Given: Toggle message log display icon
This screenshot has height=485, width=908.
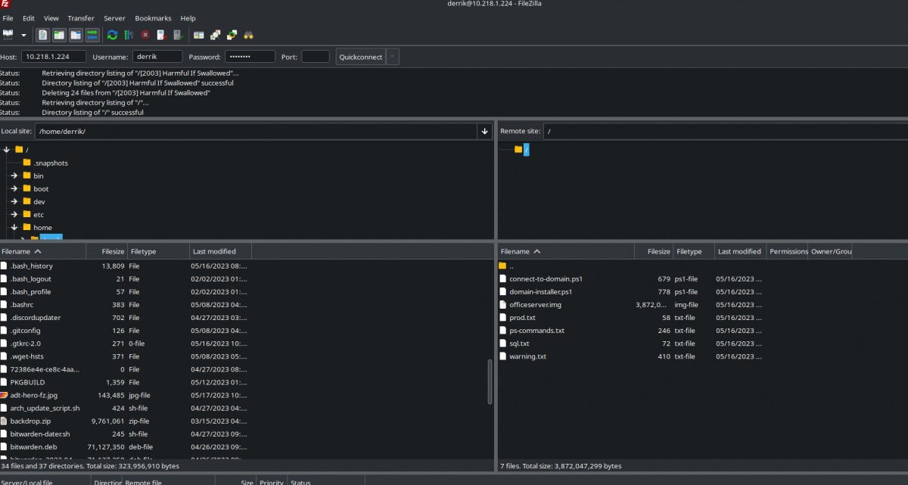Looking at the screenshot, I should click(42, 35).
